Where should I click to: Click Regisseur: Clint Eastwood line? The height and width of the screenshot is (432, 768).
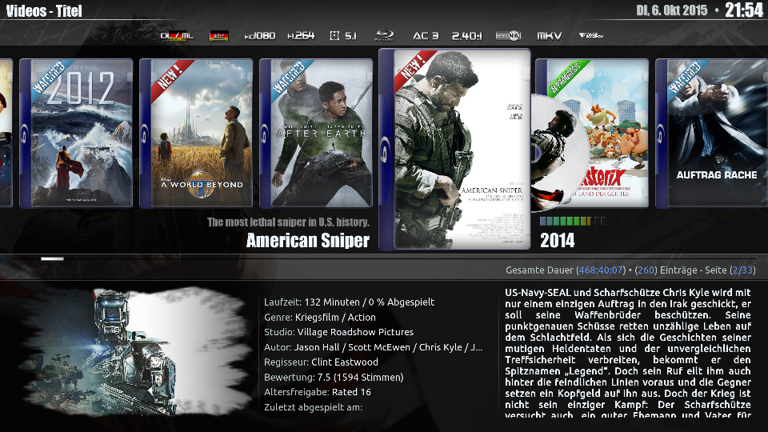(321, 362)
